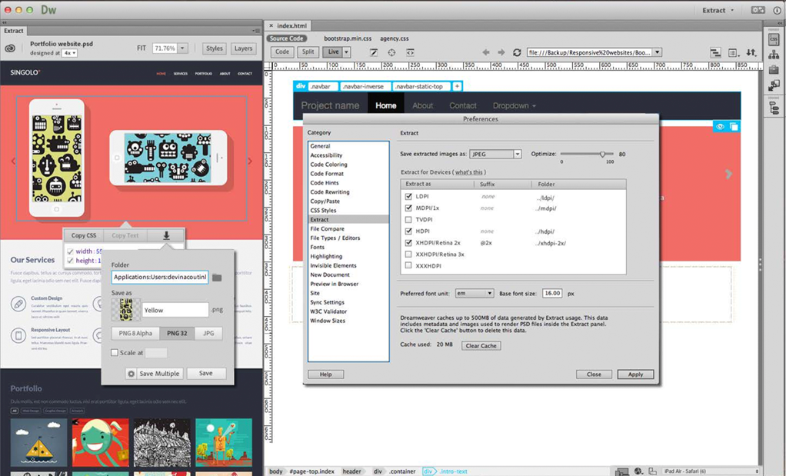Toggle the width CSS property checkbox

pos(70,251)
